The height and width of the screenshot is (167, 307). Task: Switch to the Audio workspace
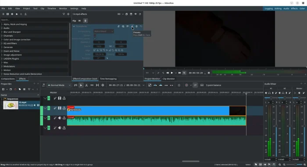pyautogui.click(x=286, y=9)
